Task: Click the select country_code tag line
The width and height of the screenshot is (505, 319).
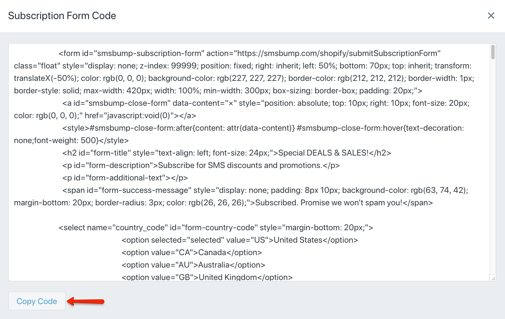Action: click(216, 227)
